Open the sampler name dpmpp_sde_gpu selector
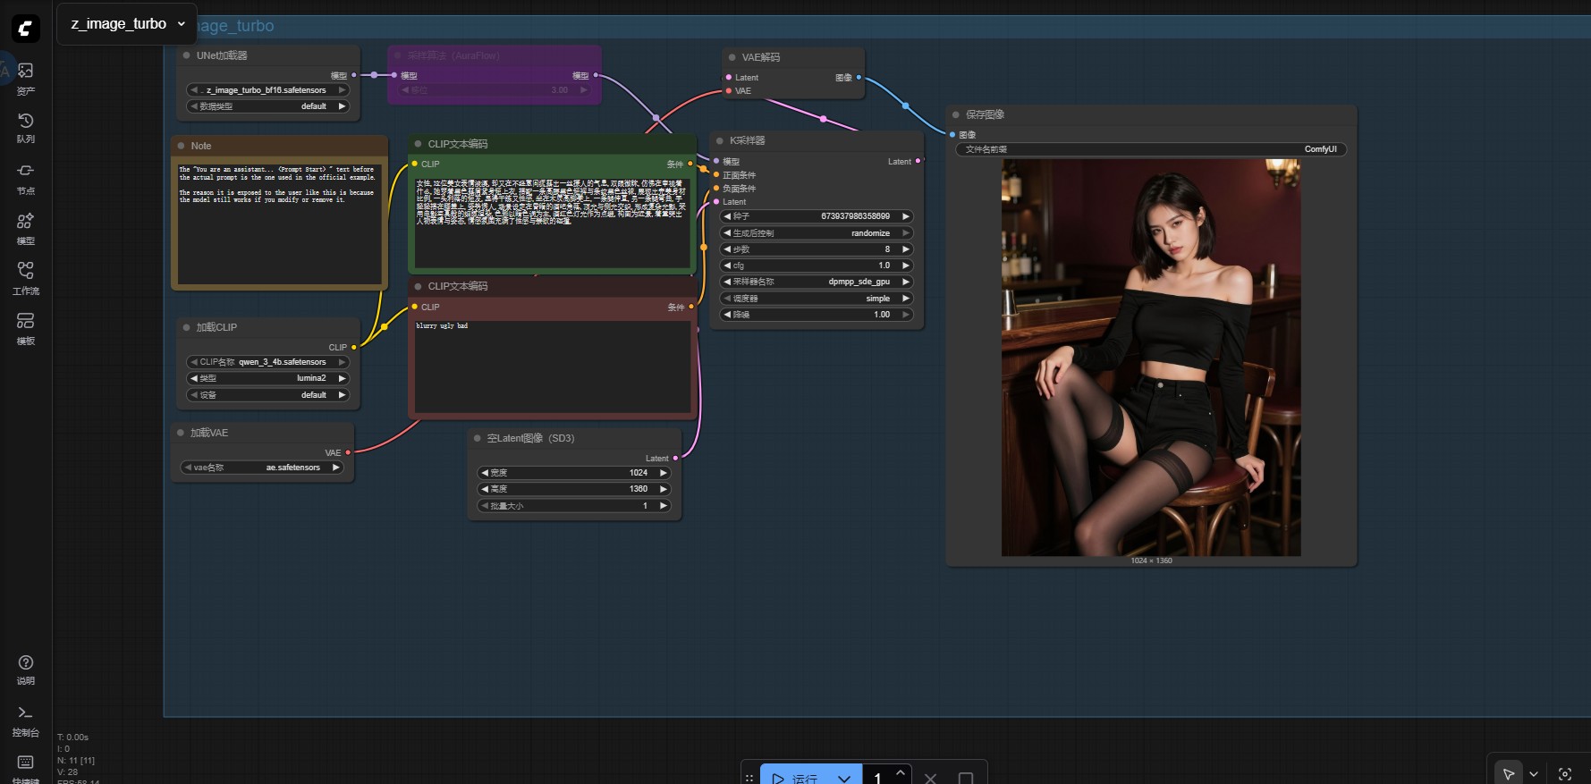This screenshot has width=1591, height=784. (817, 282)
